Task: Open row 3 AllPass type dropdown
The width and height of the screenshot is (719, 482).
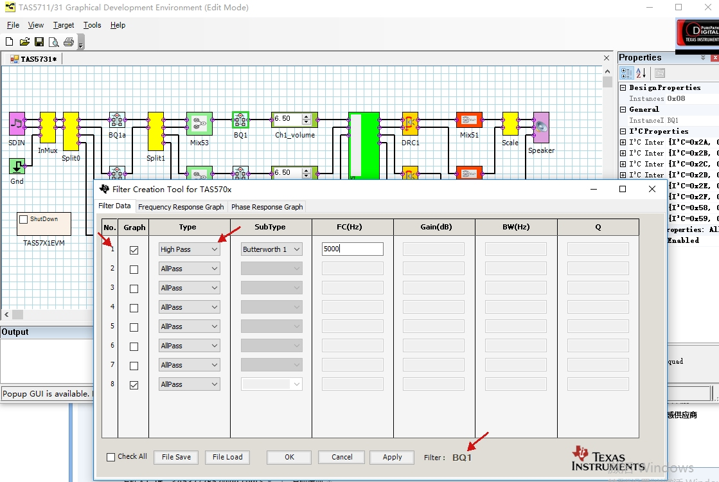Action: coord(190,288)
